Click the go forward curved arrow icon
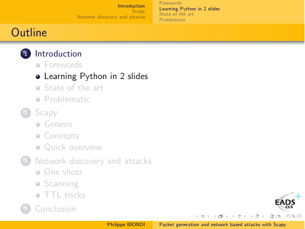Viewport: 305px width, 229px height. click(299, 216)
